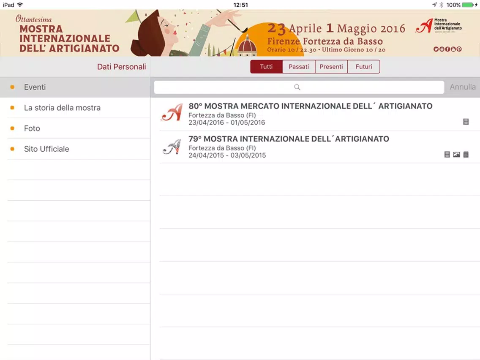Image resolution: width=480 pixels, height=360 pixels.
Task: Open the YouTube icon in the banner
Action: [x=453, y=49]
